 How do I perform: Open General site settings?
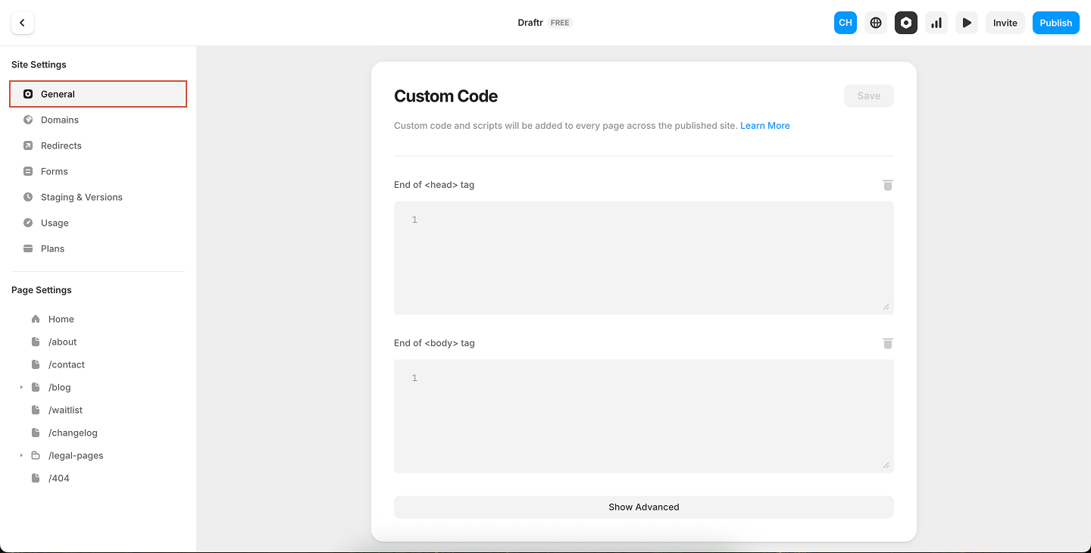coord(98,94)
